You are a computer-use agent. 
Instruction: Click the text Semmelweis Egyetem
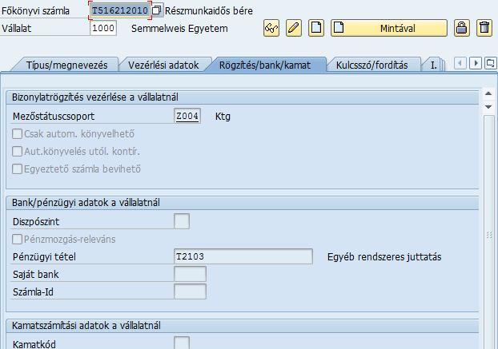pyautogui.click(x=179, y=29)
